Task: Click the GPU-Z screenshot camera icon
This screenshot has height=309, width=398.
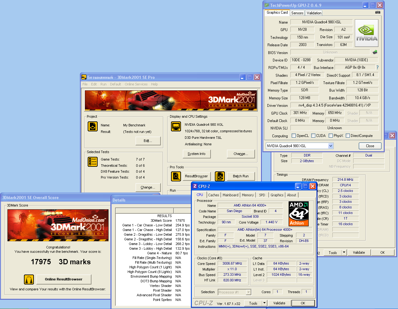Action: pyautogui.click(x=377, y=12)
